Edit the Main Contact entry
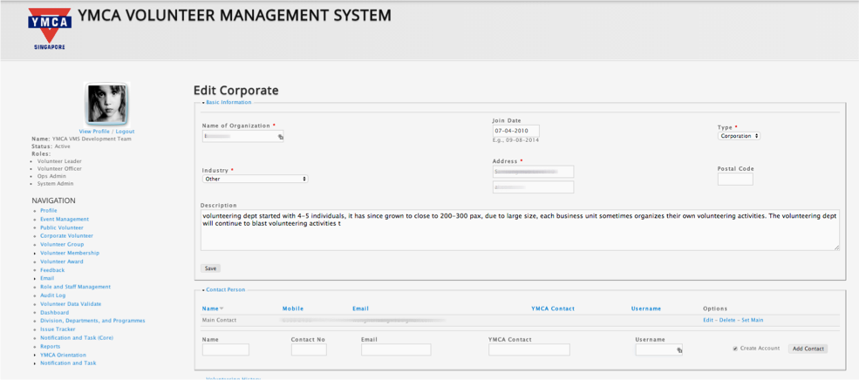The height and width of the screenshot is (380, 859). [x=708, y=321]
